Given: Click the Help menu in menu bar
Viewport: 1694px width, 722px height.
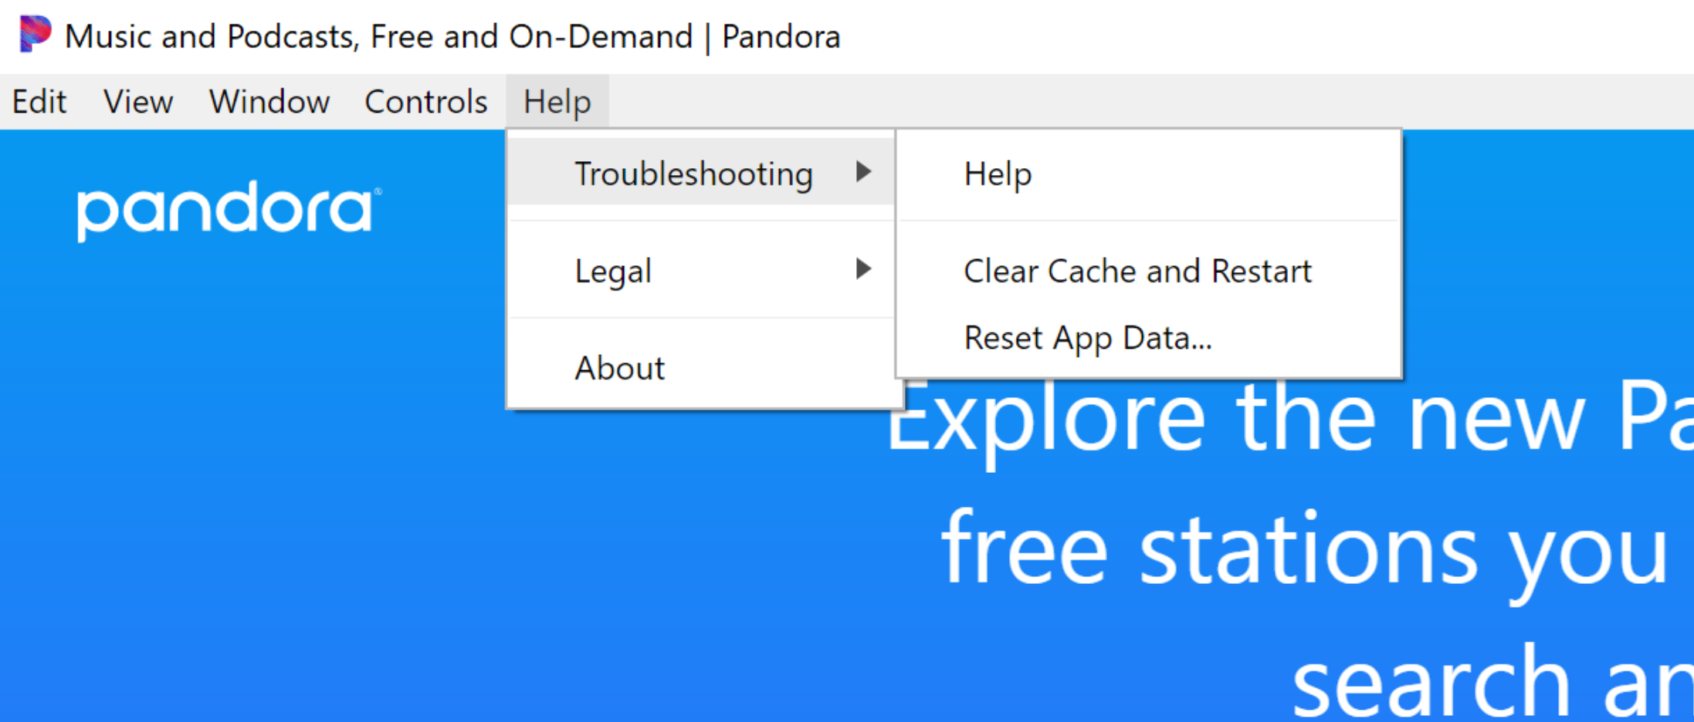Looking at the screenshot, I should (x=557, y=101).
